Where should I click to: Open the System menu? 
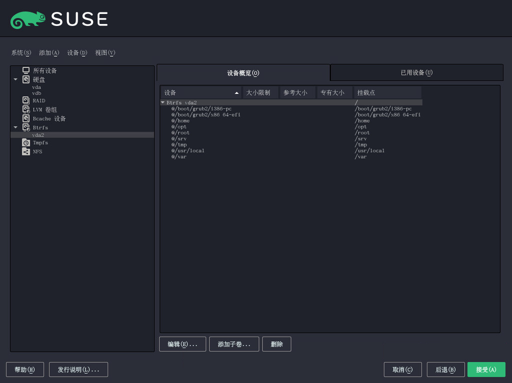[21, 53]
